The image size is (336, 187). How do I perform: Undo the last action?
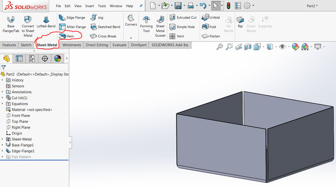point(203,5)
